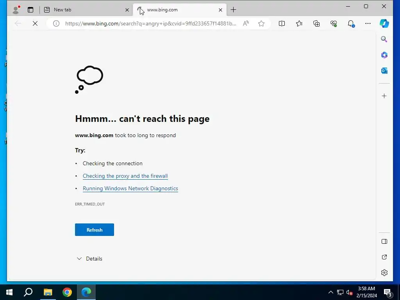Open network status tray icon
Screen dimensions: 400x300
tap(340, 292)
